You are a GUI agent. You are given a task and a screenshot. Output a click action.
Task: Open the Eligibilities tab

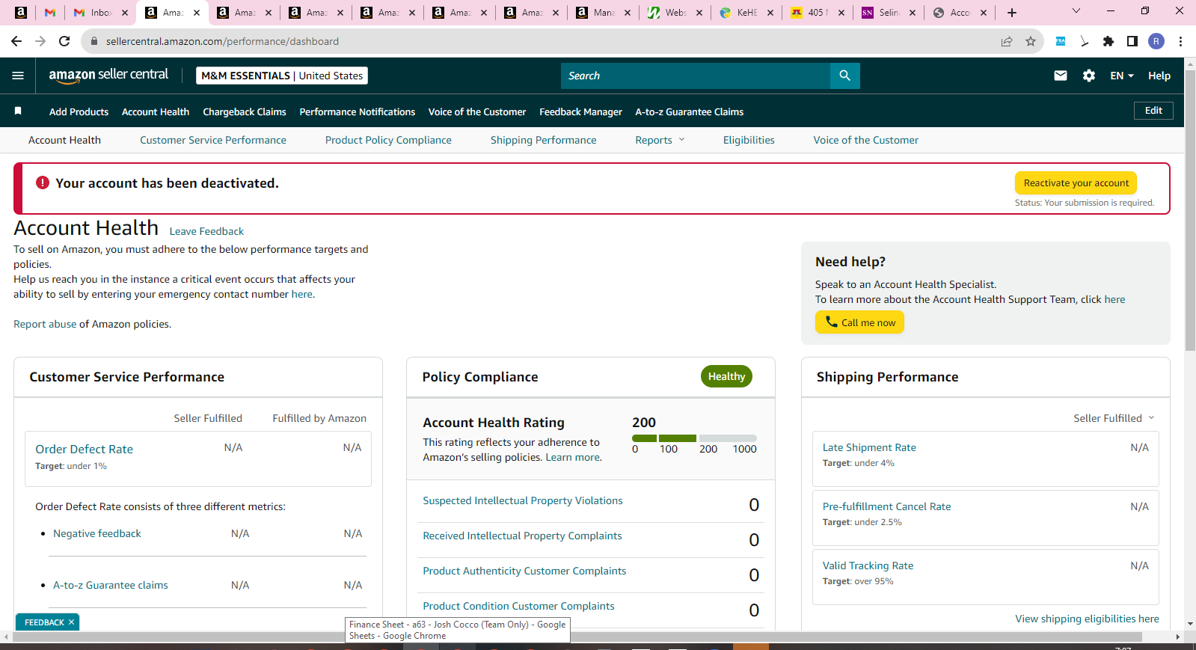point(749,140)
